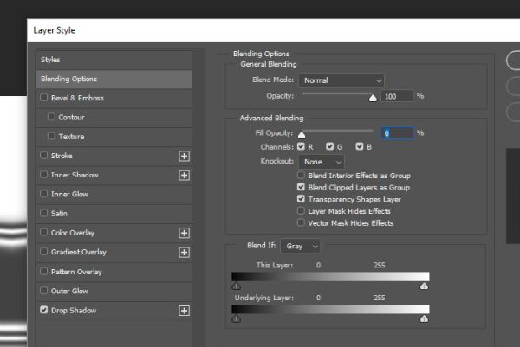
Task: Open the Outer Glow settings row
Action: 114,291
